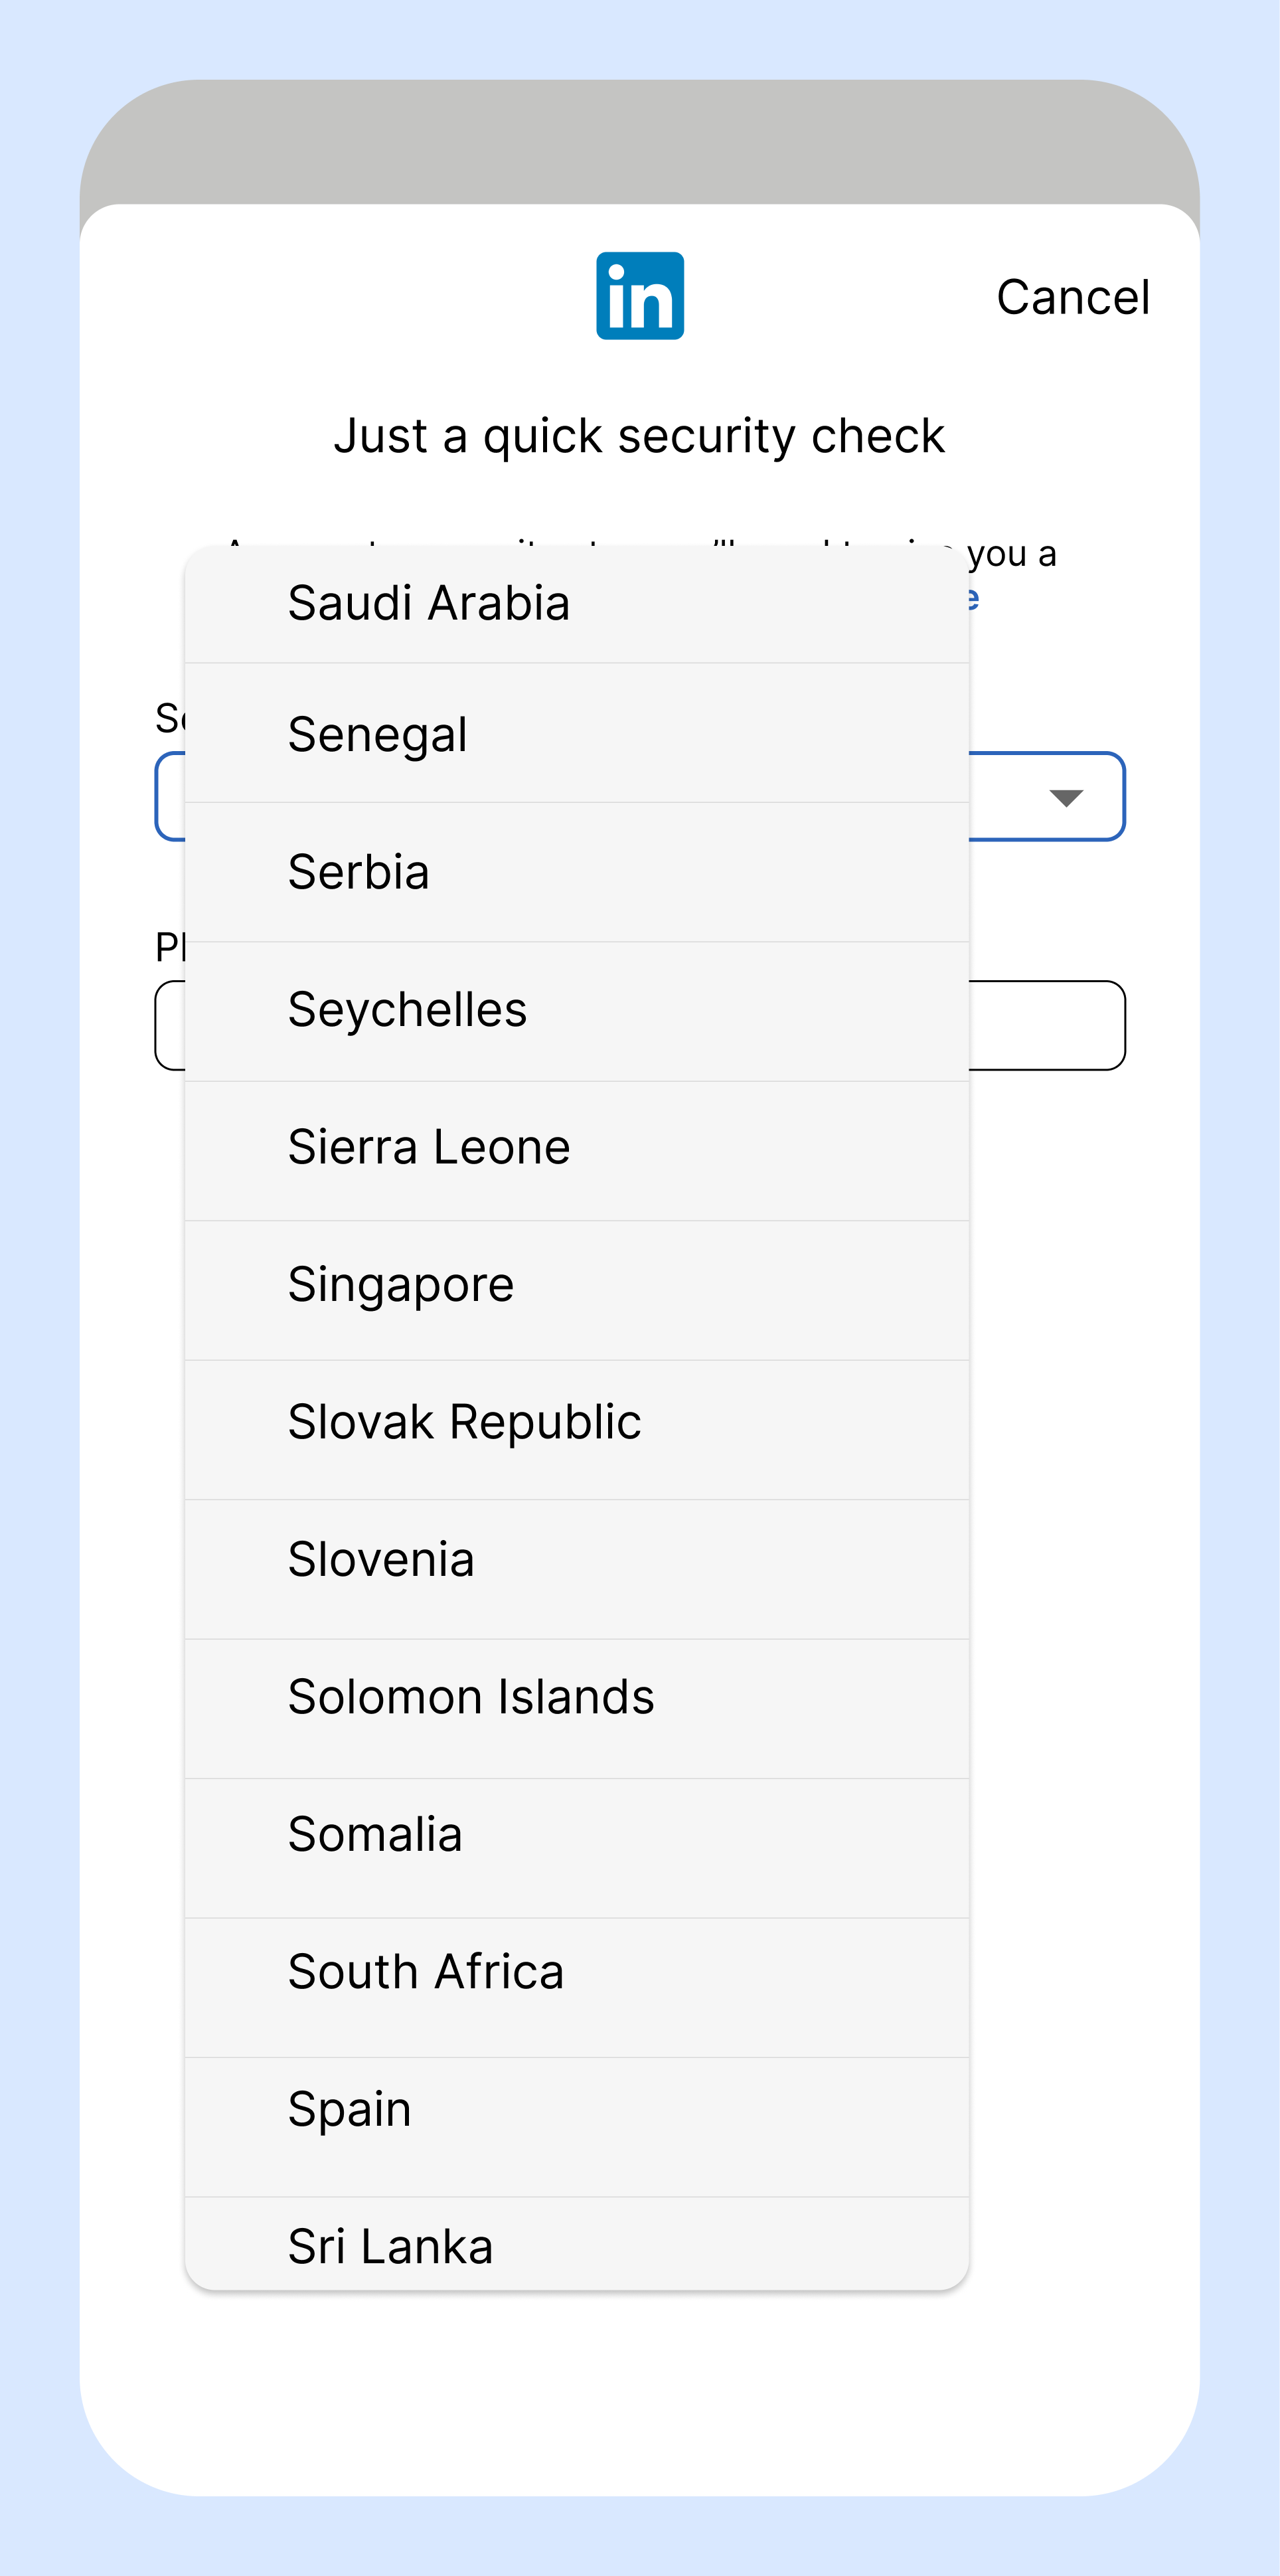The height and width of the screenshot is (2576, 1280).
Task: Select Serbia option
Action: coord(577,872)
